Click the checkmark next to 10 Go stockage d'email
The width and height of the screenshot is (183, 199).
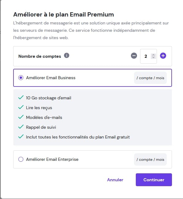21,98
